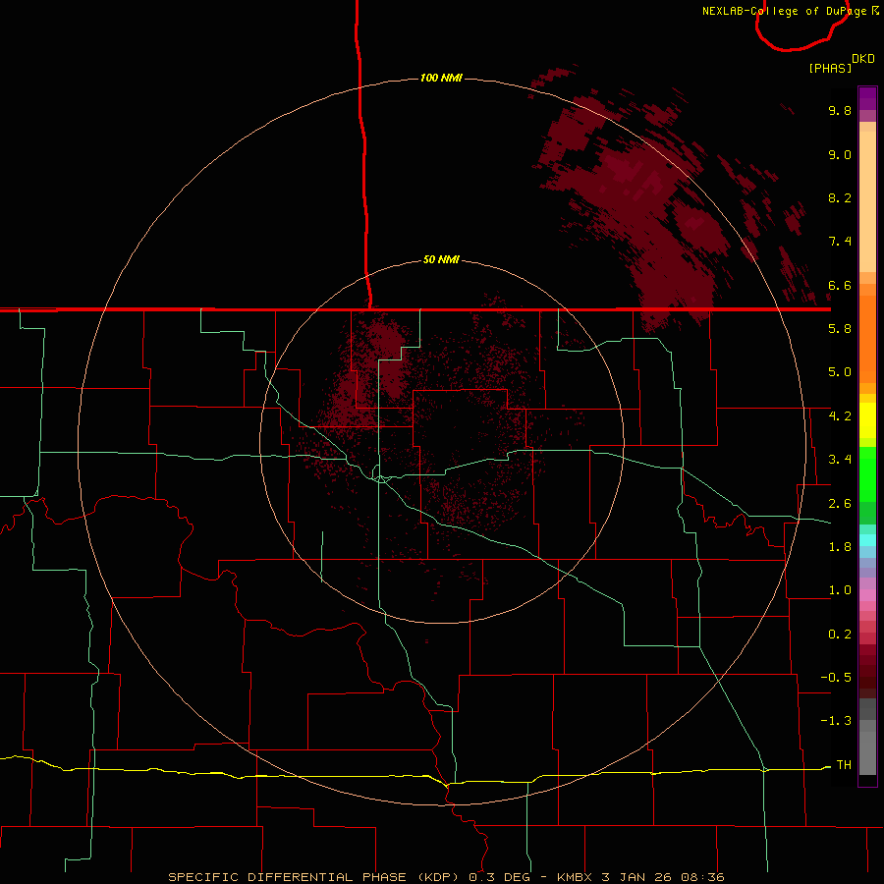
Task: Click the -1.3 scale value
Action: pyautogui.click(x=836, y=722)
